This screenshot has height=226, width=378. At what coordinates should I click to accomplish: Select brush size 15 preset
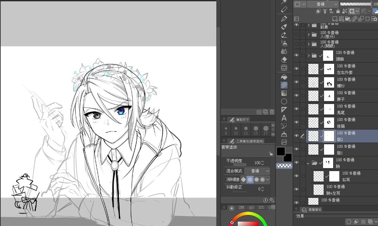(256, 130)
